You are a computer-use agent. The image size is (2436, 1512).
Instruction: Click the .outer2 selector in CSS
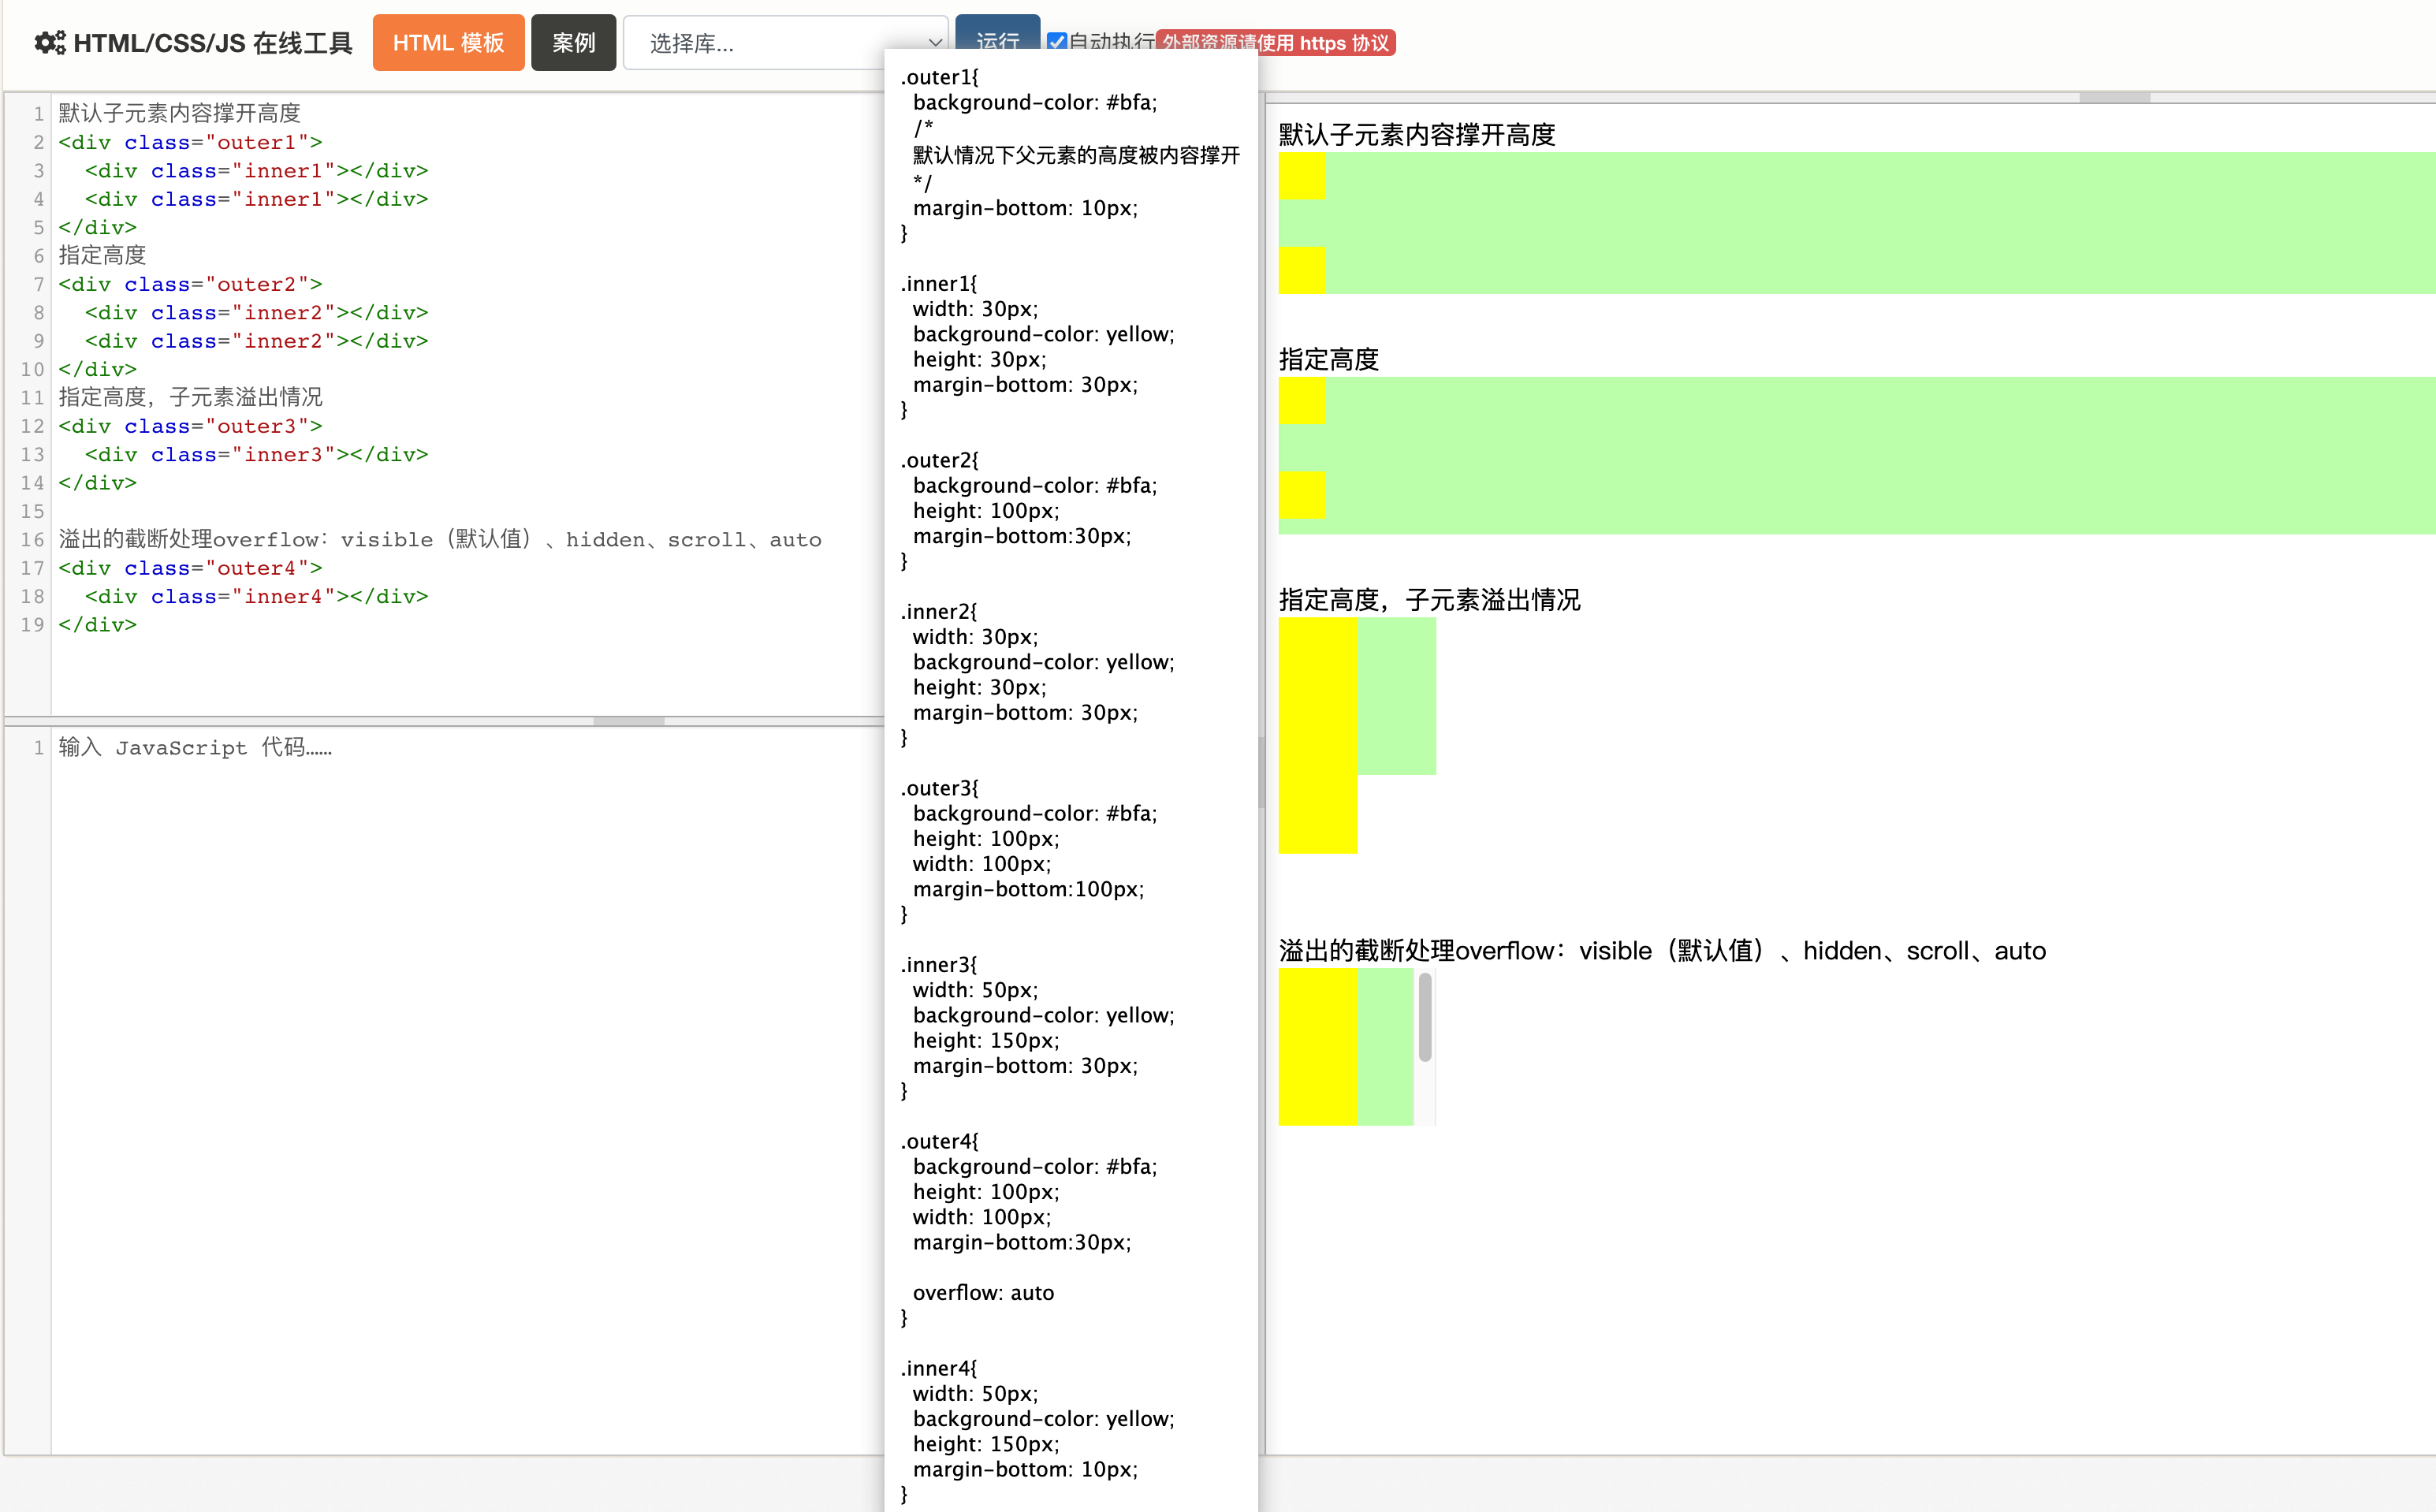coord(939,460)
